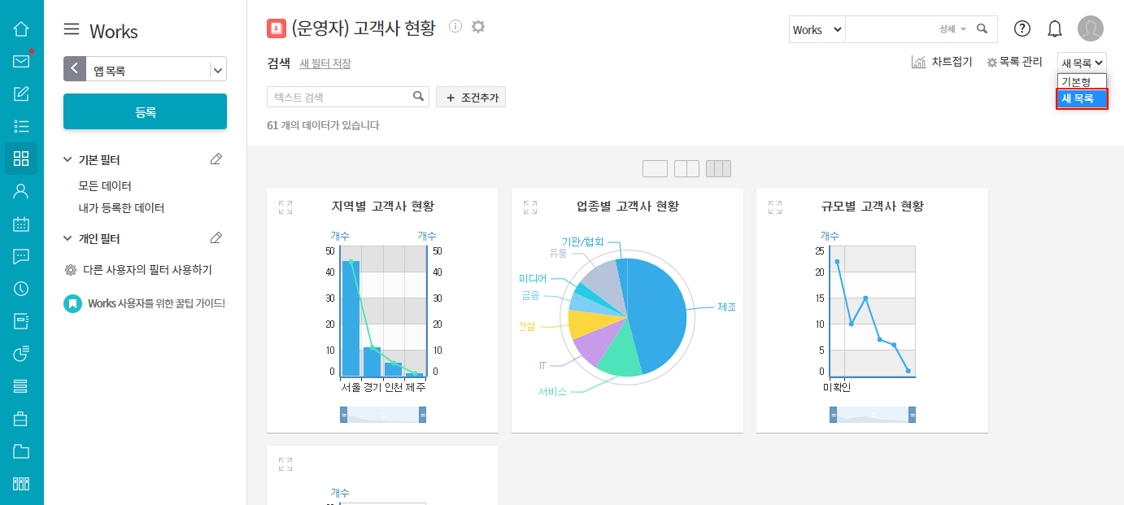Open the help question mark icon

[1022, 28]
